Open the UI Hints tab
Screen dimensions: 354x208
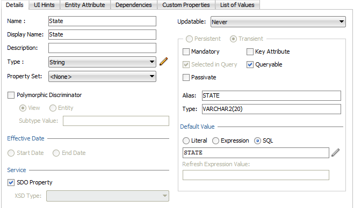tap(44, 5)
